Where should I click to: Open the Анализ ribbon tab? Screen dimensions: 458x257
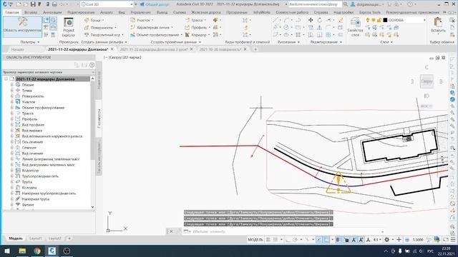107,12
